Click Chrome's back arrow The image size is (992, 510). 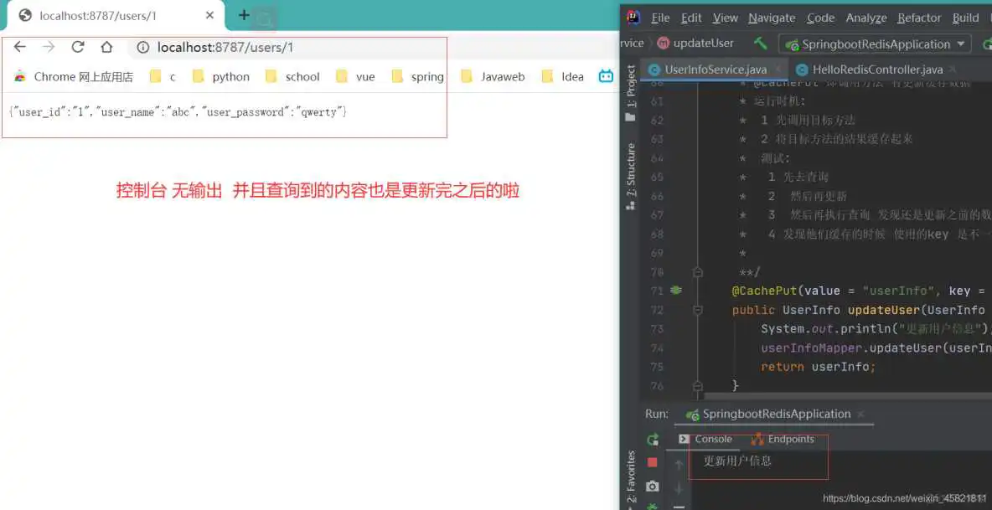[x=20, y=47]
